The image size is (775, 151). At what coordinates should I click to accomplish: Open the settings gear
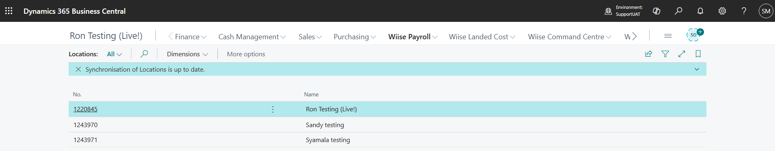722,11
